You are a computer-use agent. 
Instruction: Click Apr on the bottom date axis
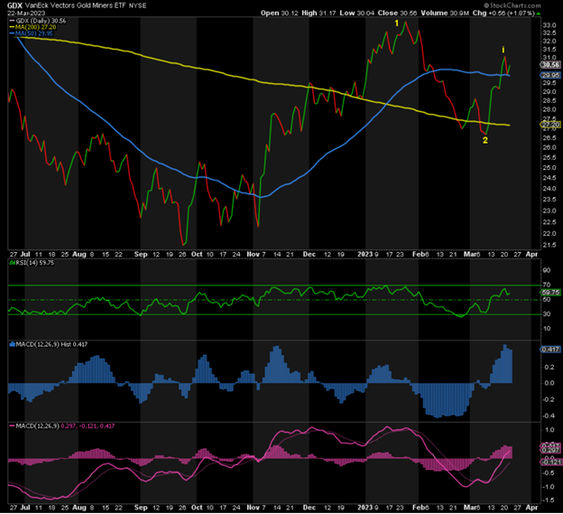531,508
